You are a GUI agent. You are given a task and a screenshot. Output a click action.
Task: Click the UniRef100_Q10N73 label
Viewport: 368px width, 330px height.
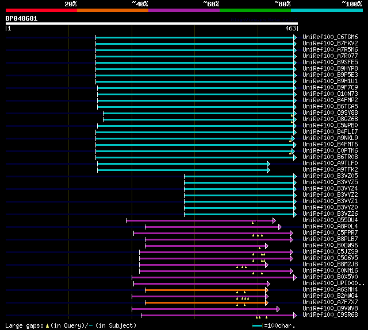coord(330,94)
